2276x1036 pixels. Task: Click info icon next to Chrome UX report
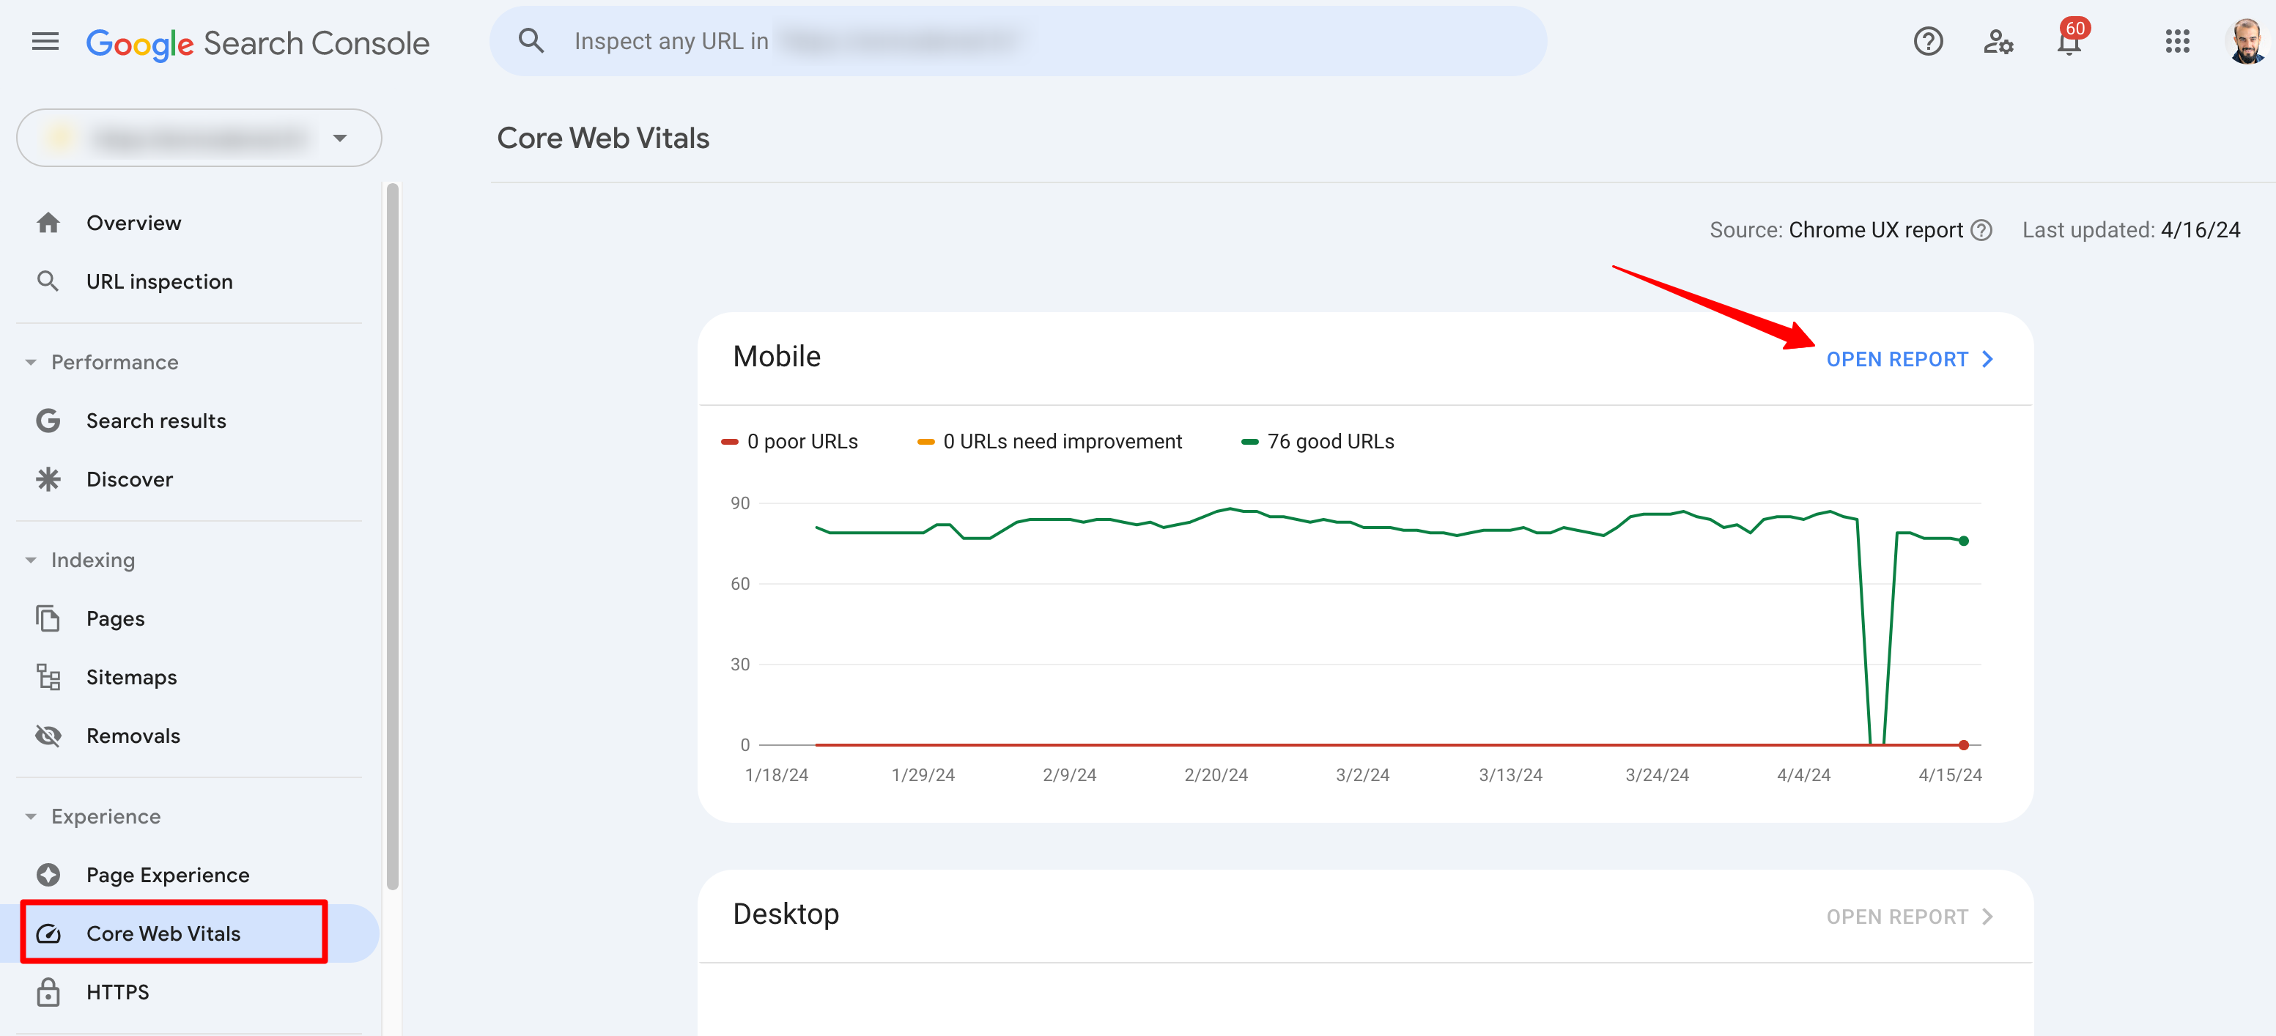click(x=1981, y=229)
